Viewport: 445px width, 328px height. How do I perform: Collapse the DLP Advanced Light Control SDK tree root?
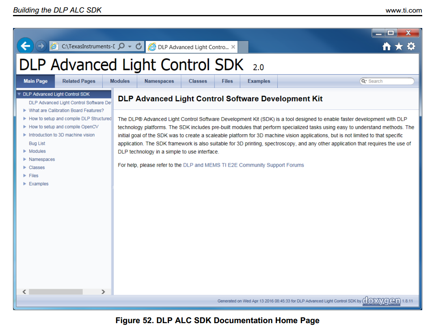(19, 94)
